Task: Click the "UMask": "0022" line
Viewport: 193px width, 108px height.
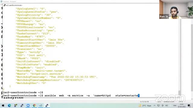Action: (x=28, y=58)
